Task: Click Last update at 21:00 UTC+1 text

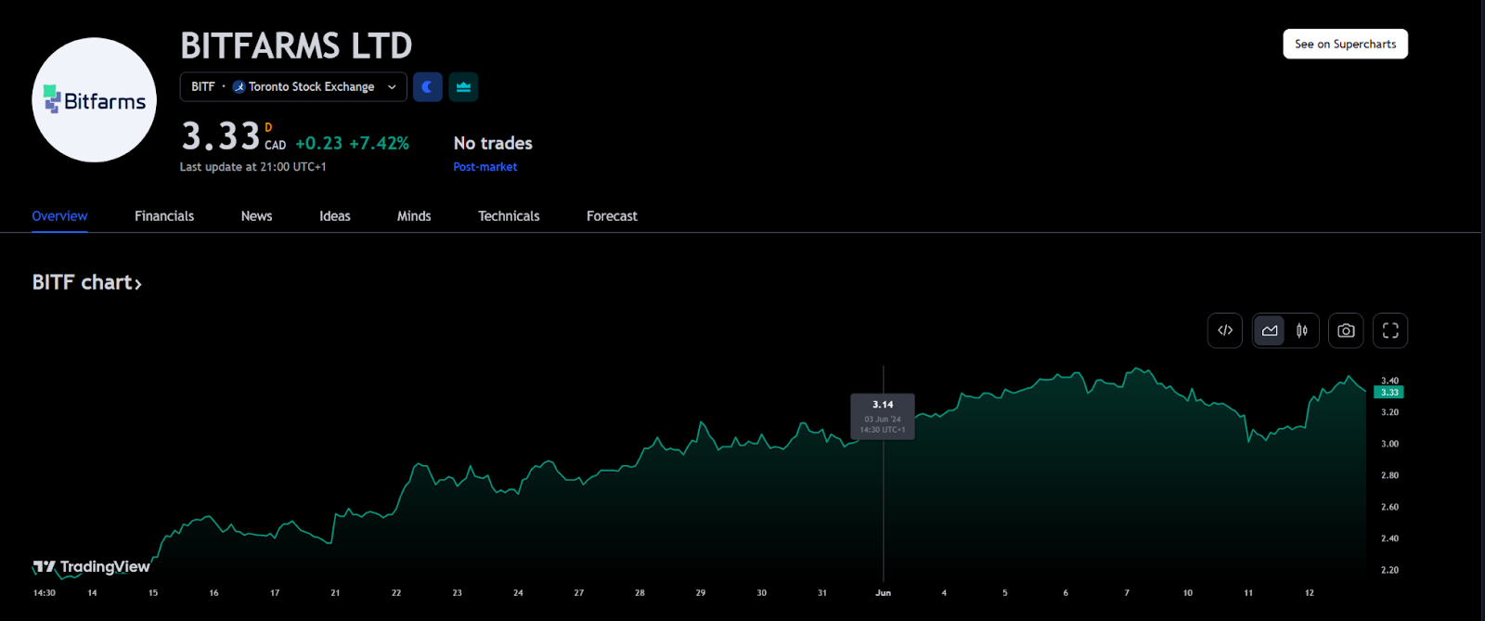Action: click(252, 167)
